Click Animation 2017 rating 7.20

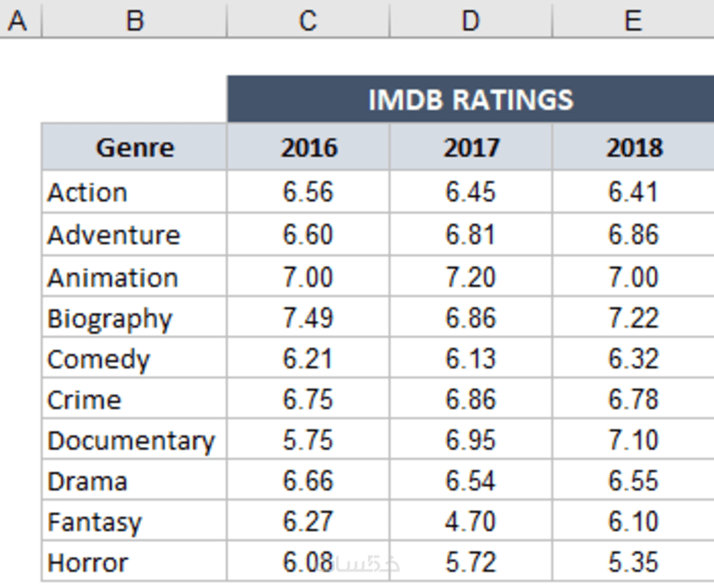click(470, 277)
